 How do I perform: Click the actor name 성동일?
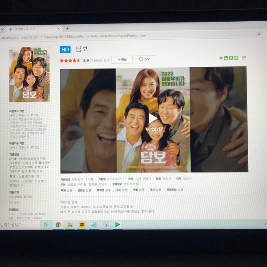pyautogui.click(x=71, y=185)
